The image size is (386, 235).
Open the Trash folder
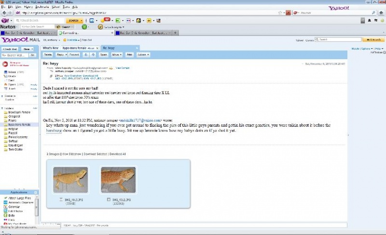point(12,89)
